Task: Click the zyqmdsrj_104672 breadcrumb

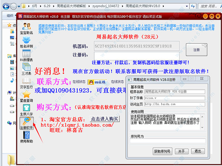Action: tap(106, 6)
